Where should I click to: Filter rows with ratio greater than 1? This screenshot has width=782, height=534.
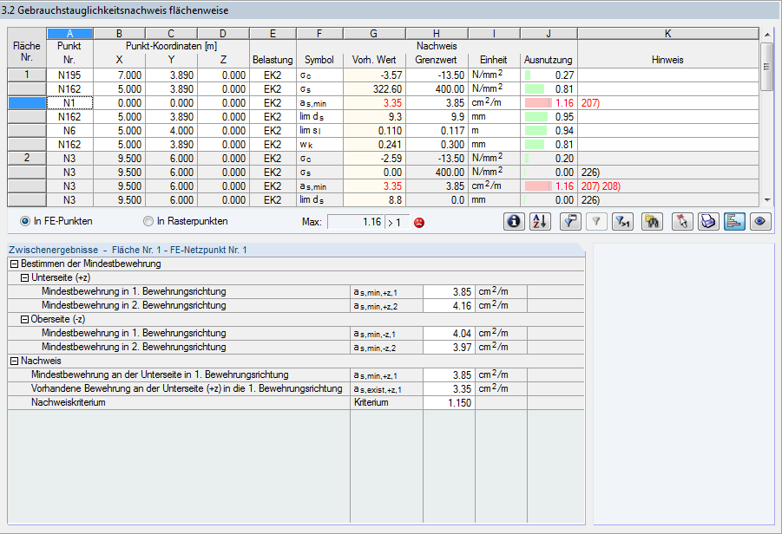tap(622, 221)
